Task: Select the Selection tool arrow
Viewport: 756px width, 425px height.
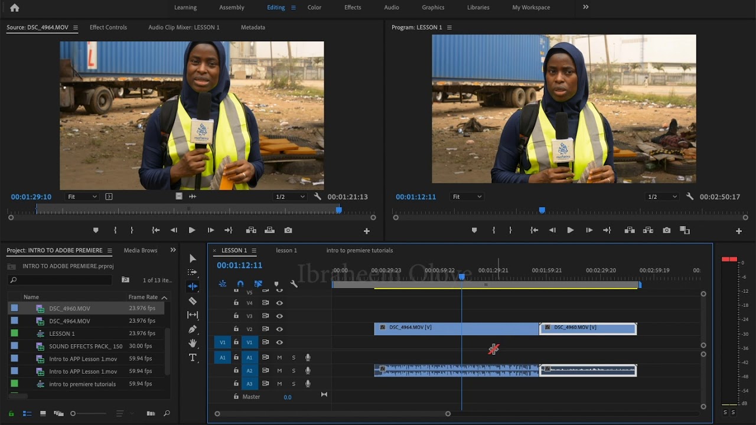Action: pyautogui.click(x=193, y=258)
